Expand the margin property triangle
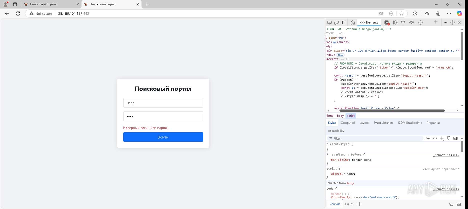 tap(345, 194)
